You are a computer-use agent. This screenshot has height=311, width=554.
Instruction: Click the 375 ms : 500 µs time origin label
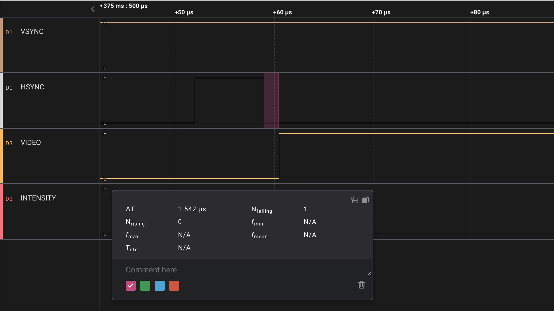coord(124,6)
